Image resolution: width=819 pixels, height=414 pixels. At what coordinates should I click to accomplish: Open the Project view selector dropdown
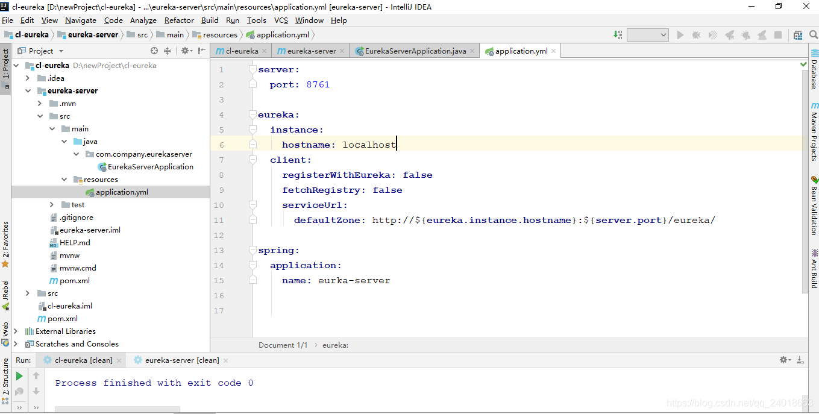40,51
